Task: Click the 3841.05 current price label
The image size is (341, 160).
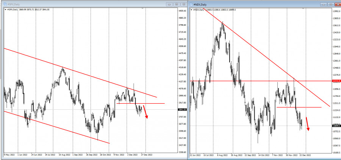Action: pos(182,110)
